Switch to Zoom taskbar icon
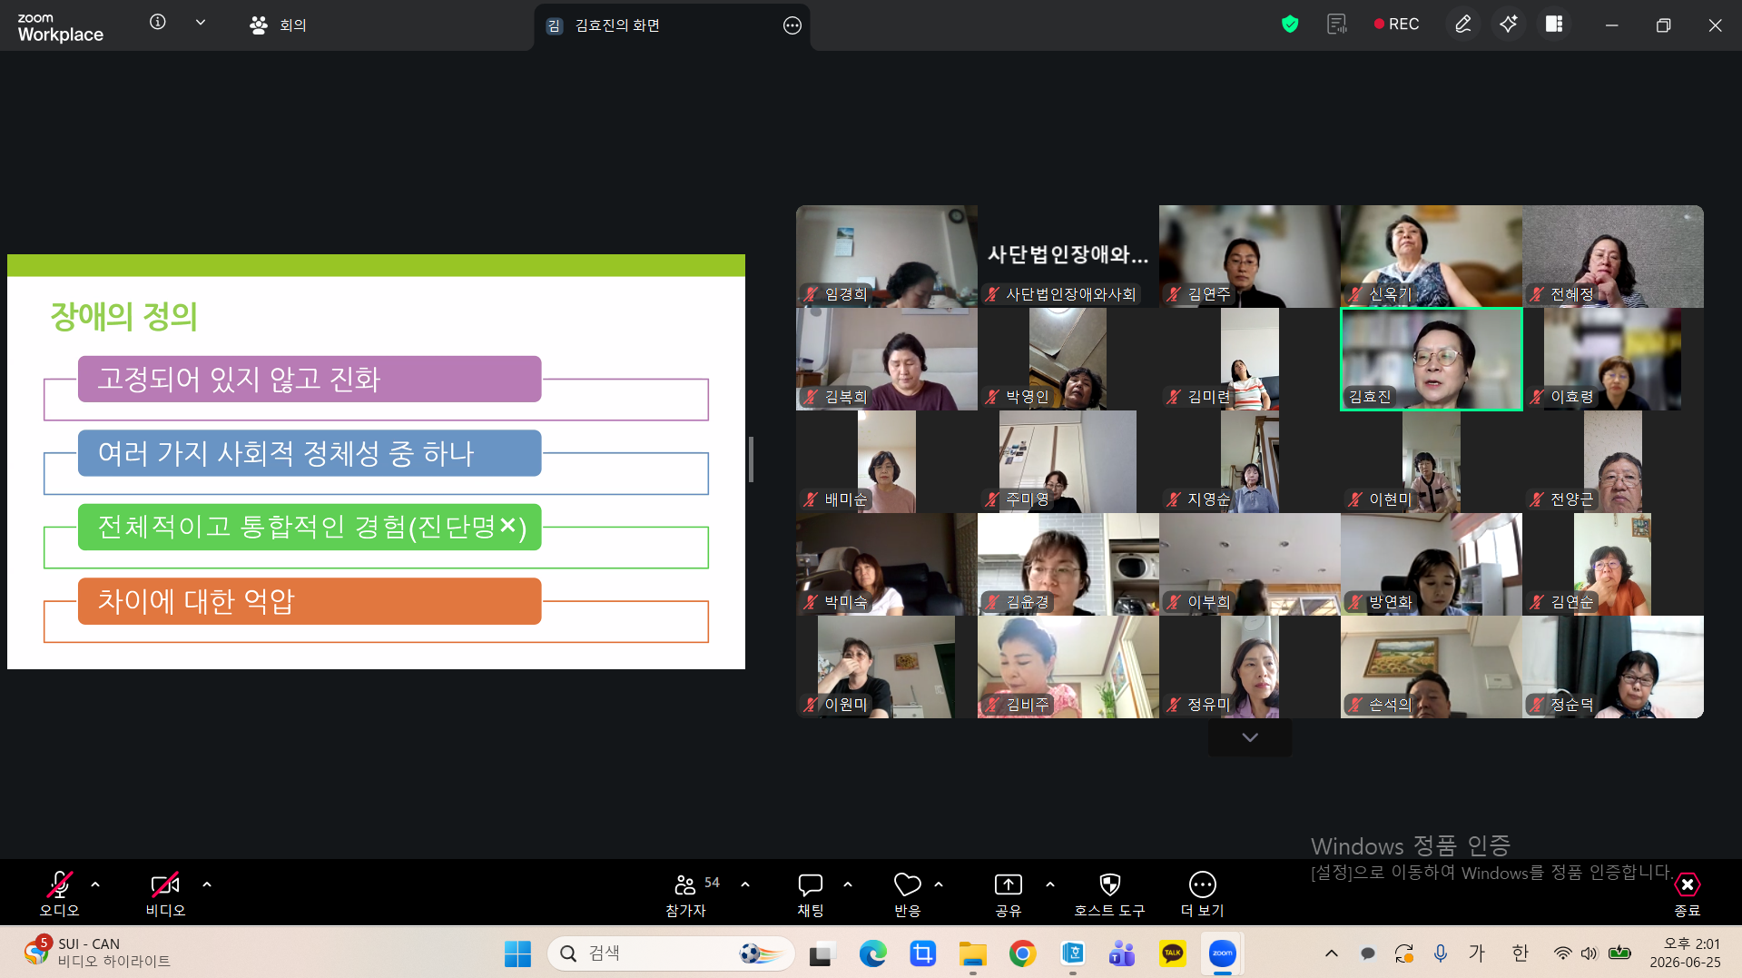 1222,953
